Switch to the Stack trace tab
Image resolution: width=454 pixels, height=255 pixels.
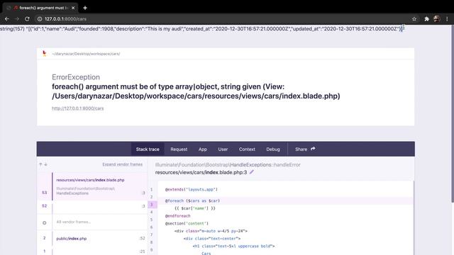click(148, 149)
